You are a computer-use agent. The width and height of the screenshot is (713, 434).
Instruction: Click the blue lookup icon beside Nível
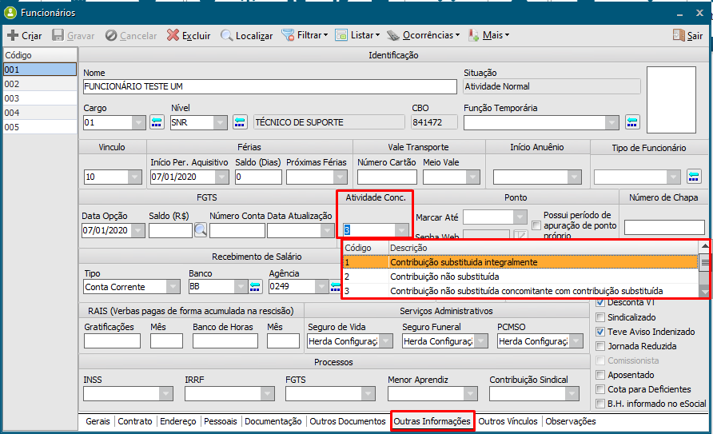click(240, 122)
